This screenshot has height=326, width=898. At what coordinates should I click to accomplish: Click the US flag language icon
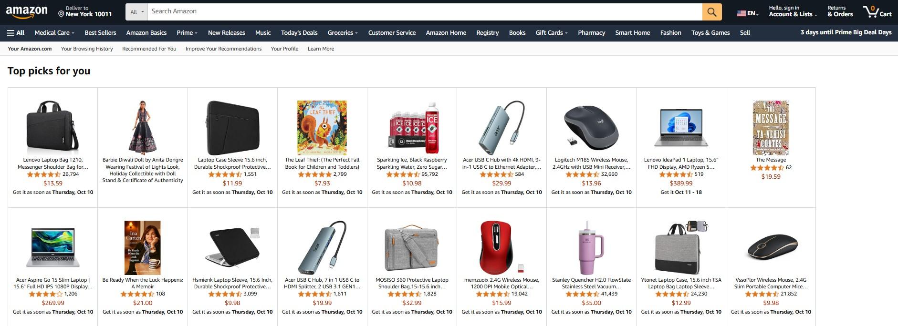pos(741,13)
